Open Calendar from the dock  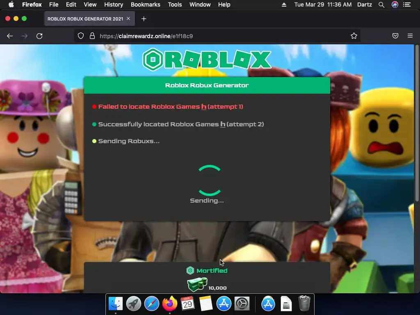click(x=187, y=304)
